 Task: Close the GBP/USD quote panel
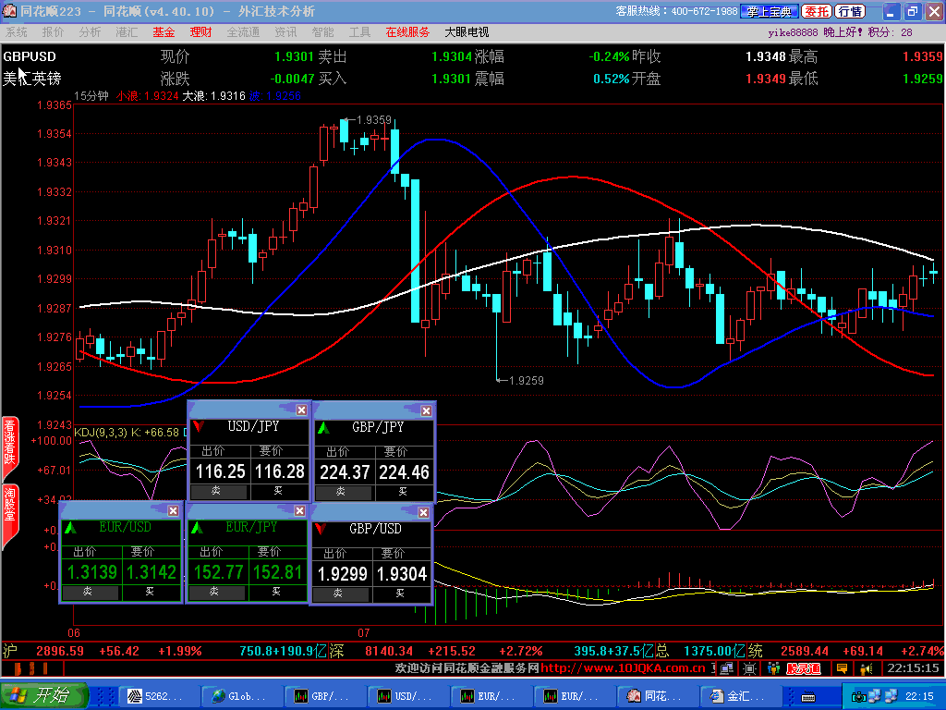423,512
